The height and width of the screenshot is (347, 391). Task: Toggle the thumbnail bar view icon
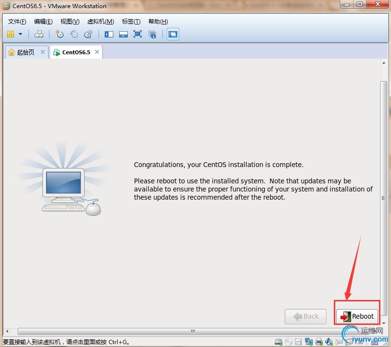coord(123,34)
